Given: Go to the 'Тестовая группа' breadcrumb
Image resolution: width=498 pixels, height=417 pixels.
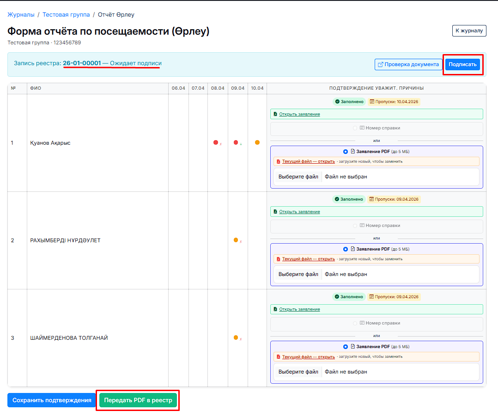Looking at the screenshot, I should pyautogui.click(x=66, y=15).
